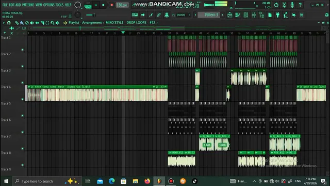Open the Mixer icon

254,15
